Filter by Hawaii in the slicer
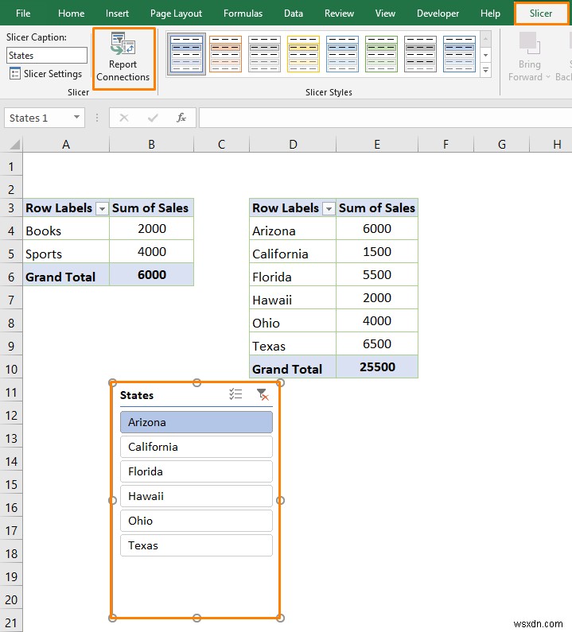 tap(196, 496)
